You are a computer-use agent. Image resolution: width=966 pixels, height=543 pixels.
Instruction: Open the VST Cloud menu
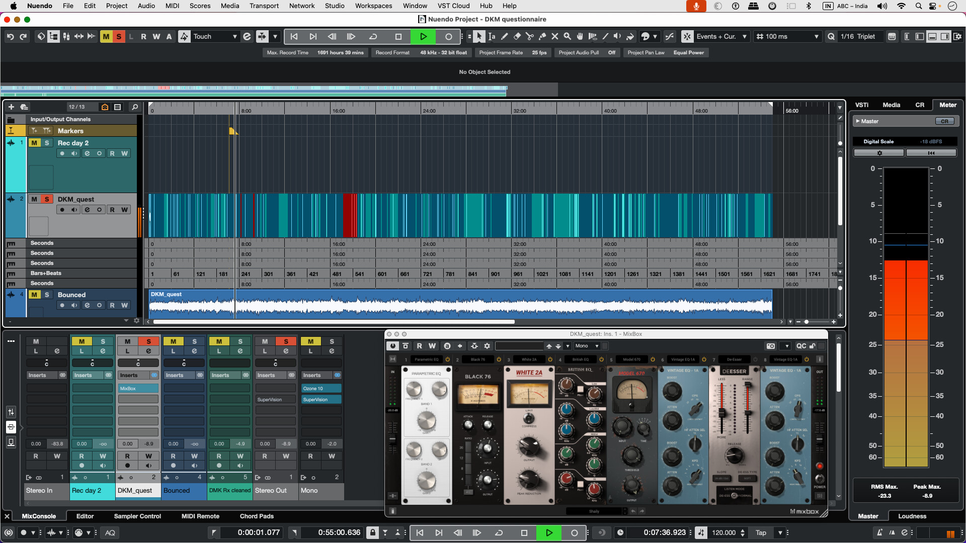[453, 6]
